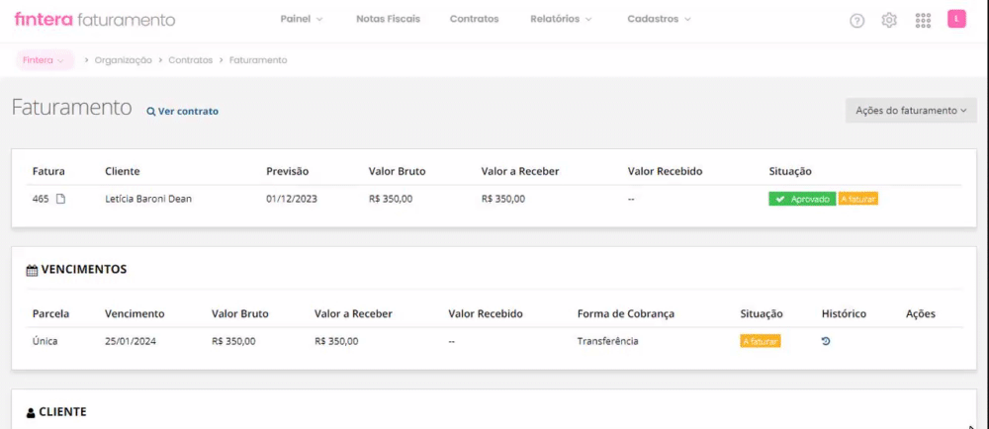The image size is (989, 429).
Task: Click the A faturar badge in Vencimentos row
Action: (761, 341)
